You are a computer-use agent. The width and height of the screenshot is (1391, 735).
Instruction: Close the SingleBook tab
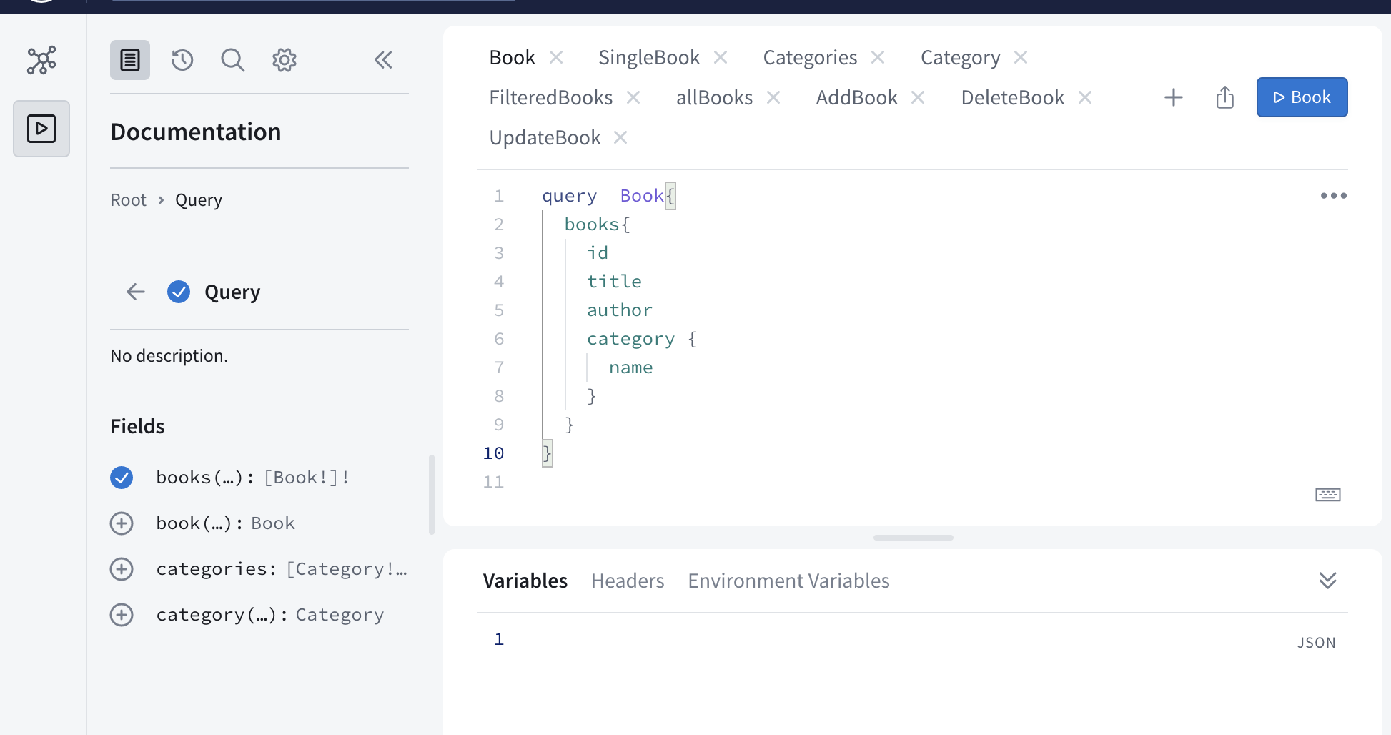(721, 57)
